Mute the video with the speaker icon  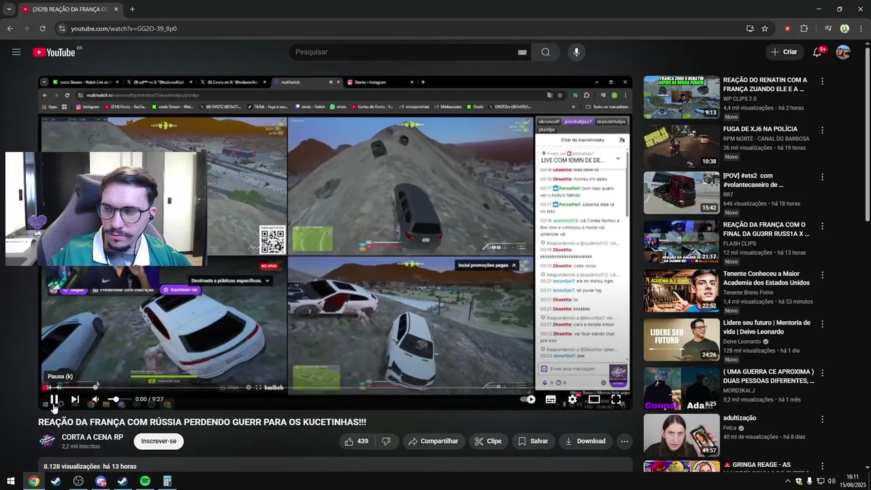tap(95, 399)
